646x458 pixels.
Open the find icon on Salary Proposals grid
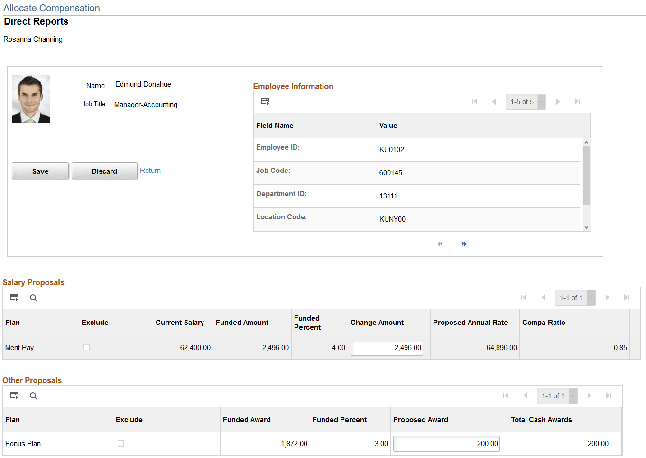(x=33, y=297)
